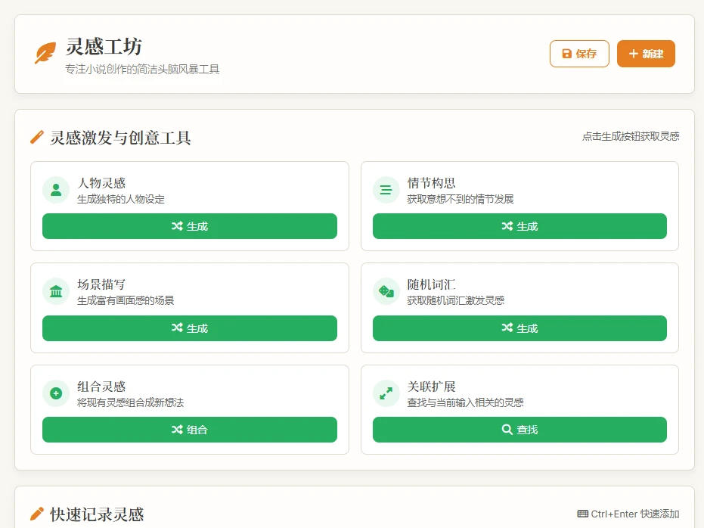The height and width of the screenshot is (528, 704).
Task: Click the list icon on 情节构思 card
Action: (x=386, y=190)
